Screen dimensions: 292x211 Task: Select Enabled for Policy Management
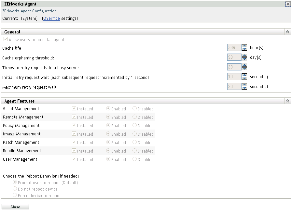[108, 126]
